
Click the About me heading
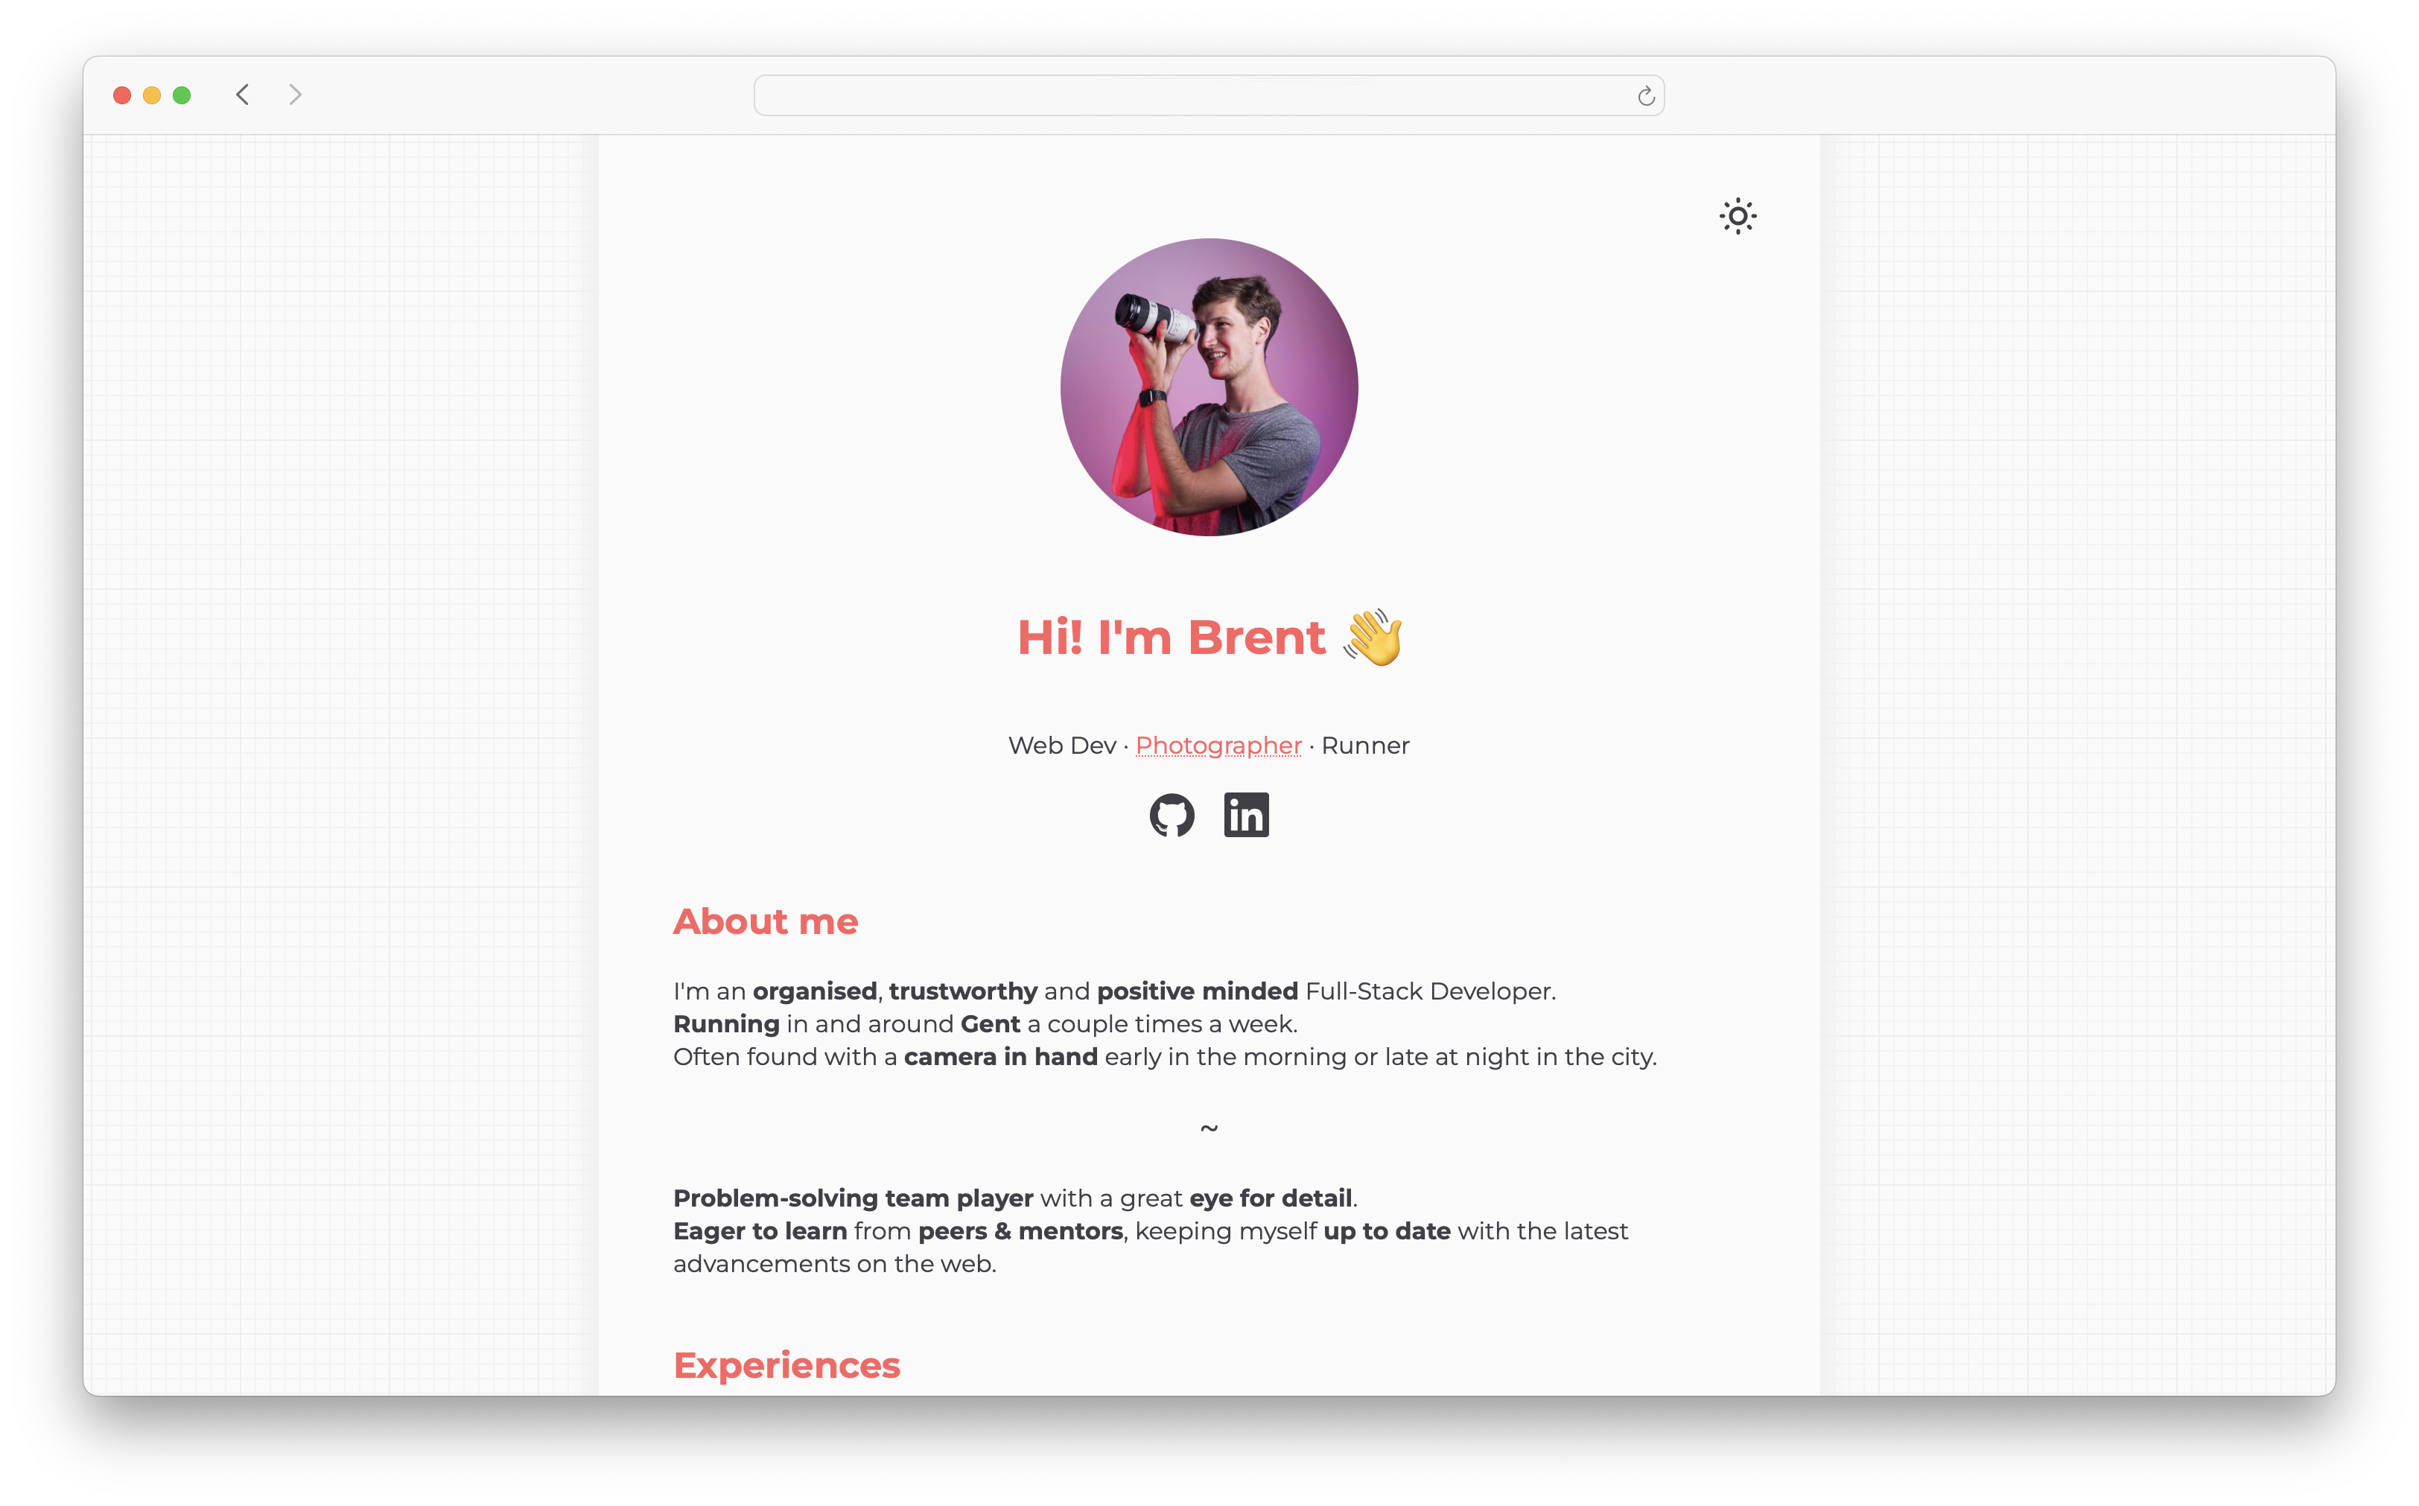[x=765, y=921]
